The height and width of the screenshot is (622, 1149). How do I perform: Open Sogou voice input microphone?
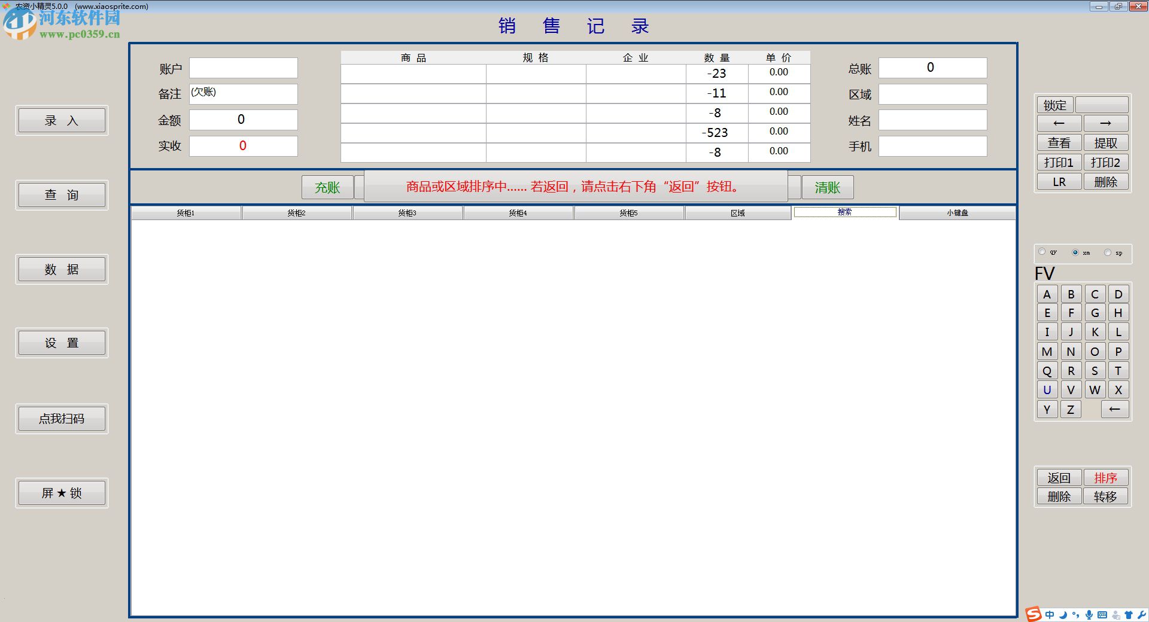pos(1089,615)
